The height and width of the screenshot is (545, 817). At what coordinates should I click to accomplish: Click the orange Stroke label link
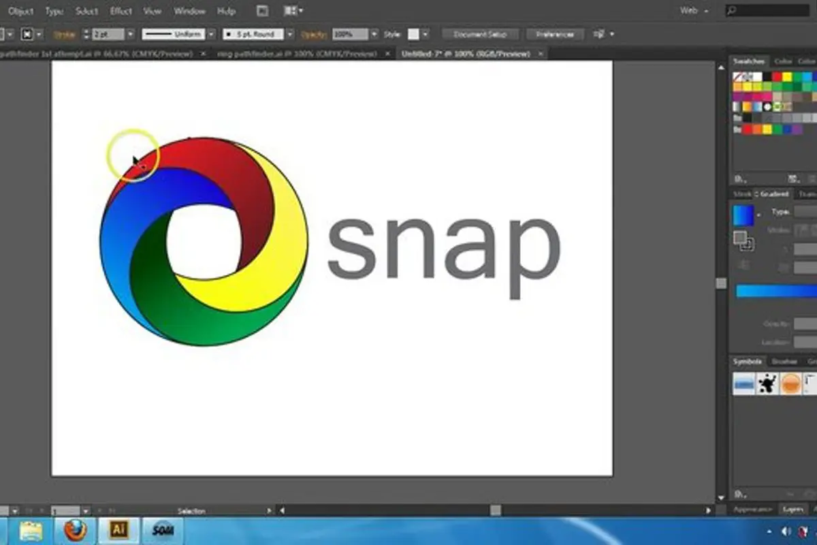pyautogui.click(x=66, y=34)
